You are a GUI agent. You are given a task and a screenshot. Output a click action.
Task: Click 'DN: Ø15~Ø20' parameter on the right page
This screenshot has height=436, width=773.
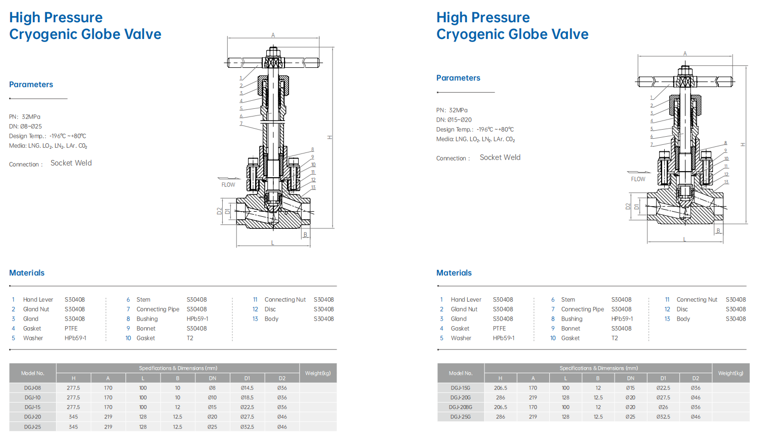point(454,120)
